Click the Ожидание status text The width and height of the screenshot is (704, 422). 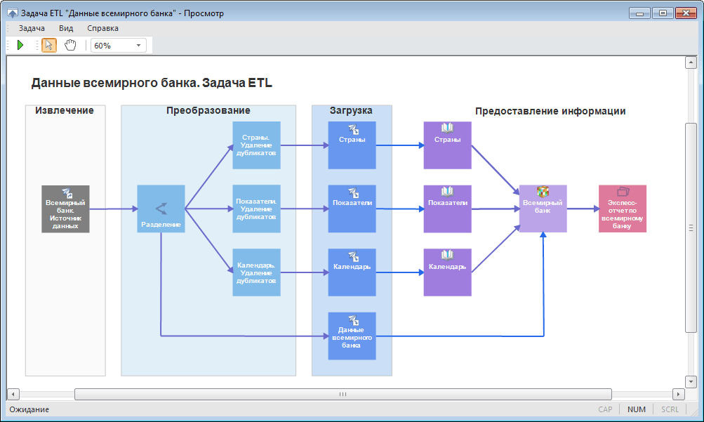pyautogui.click(x=29, y=409)
